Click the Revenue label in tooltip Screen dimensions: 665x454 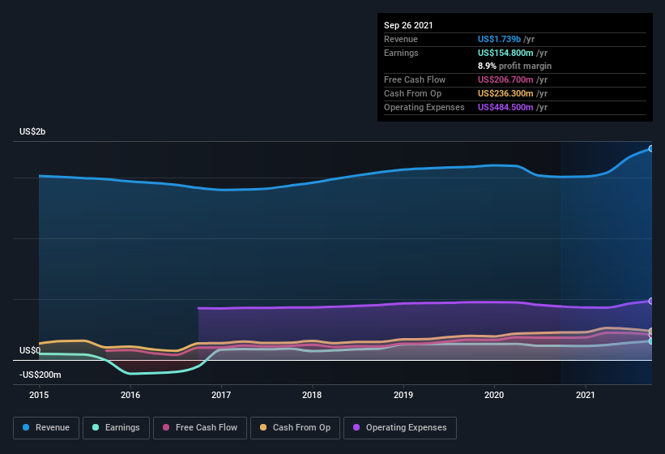click(401, 39)
